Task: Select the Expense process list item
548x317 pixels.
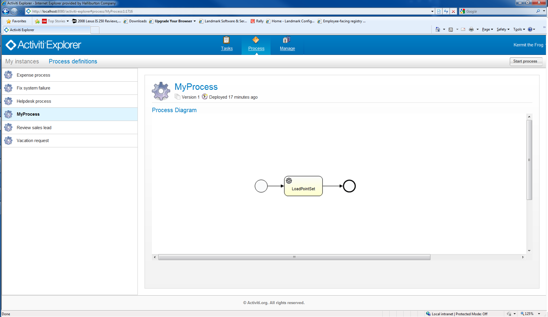Action: pos(33,75)
